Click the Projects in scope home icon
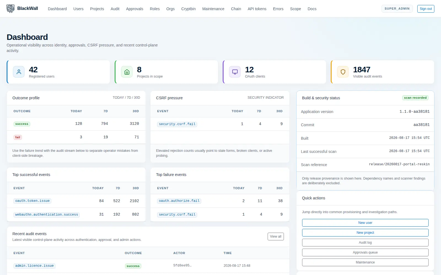The image size is (441, 275). [x=127, y=72]
